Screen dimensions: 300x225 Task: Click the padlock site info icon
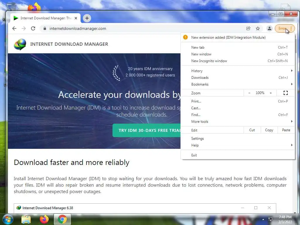45,28
